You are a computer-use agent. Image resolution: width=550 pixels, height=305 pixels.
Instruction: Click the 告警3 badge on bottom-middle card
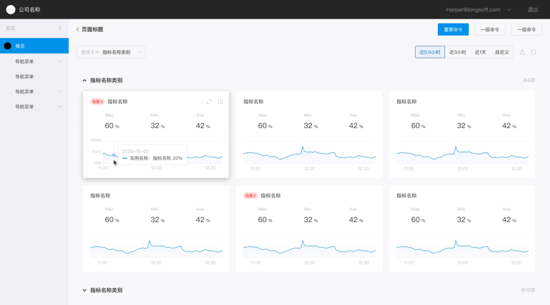251,196
